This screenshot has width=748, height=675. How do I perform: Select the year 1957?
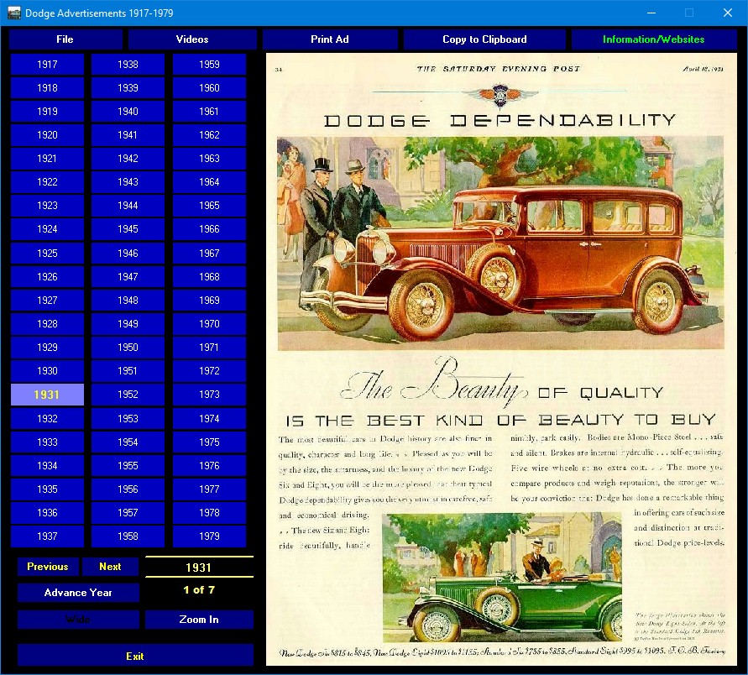point(128,513)
